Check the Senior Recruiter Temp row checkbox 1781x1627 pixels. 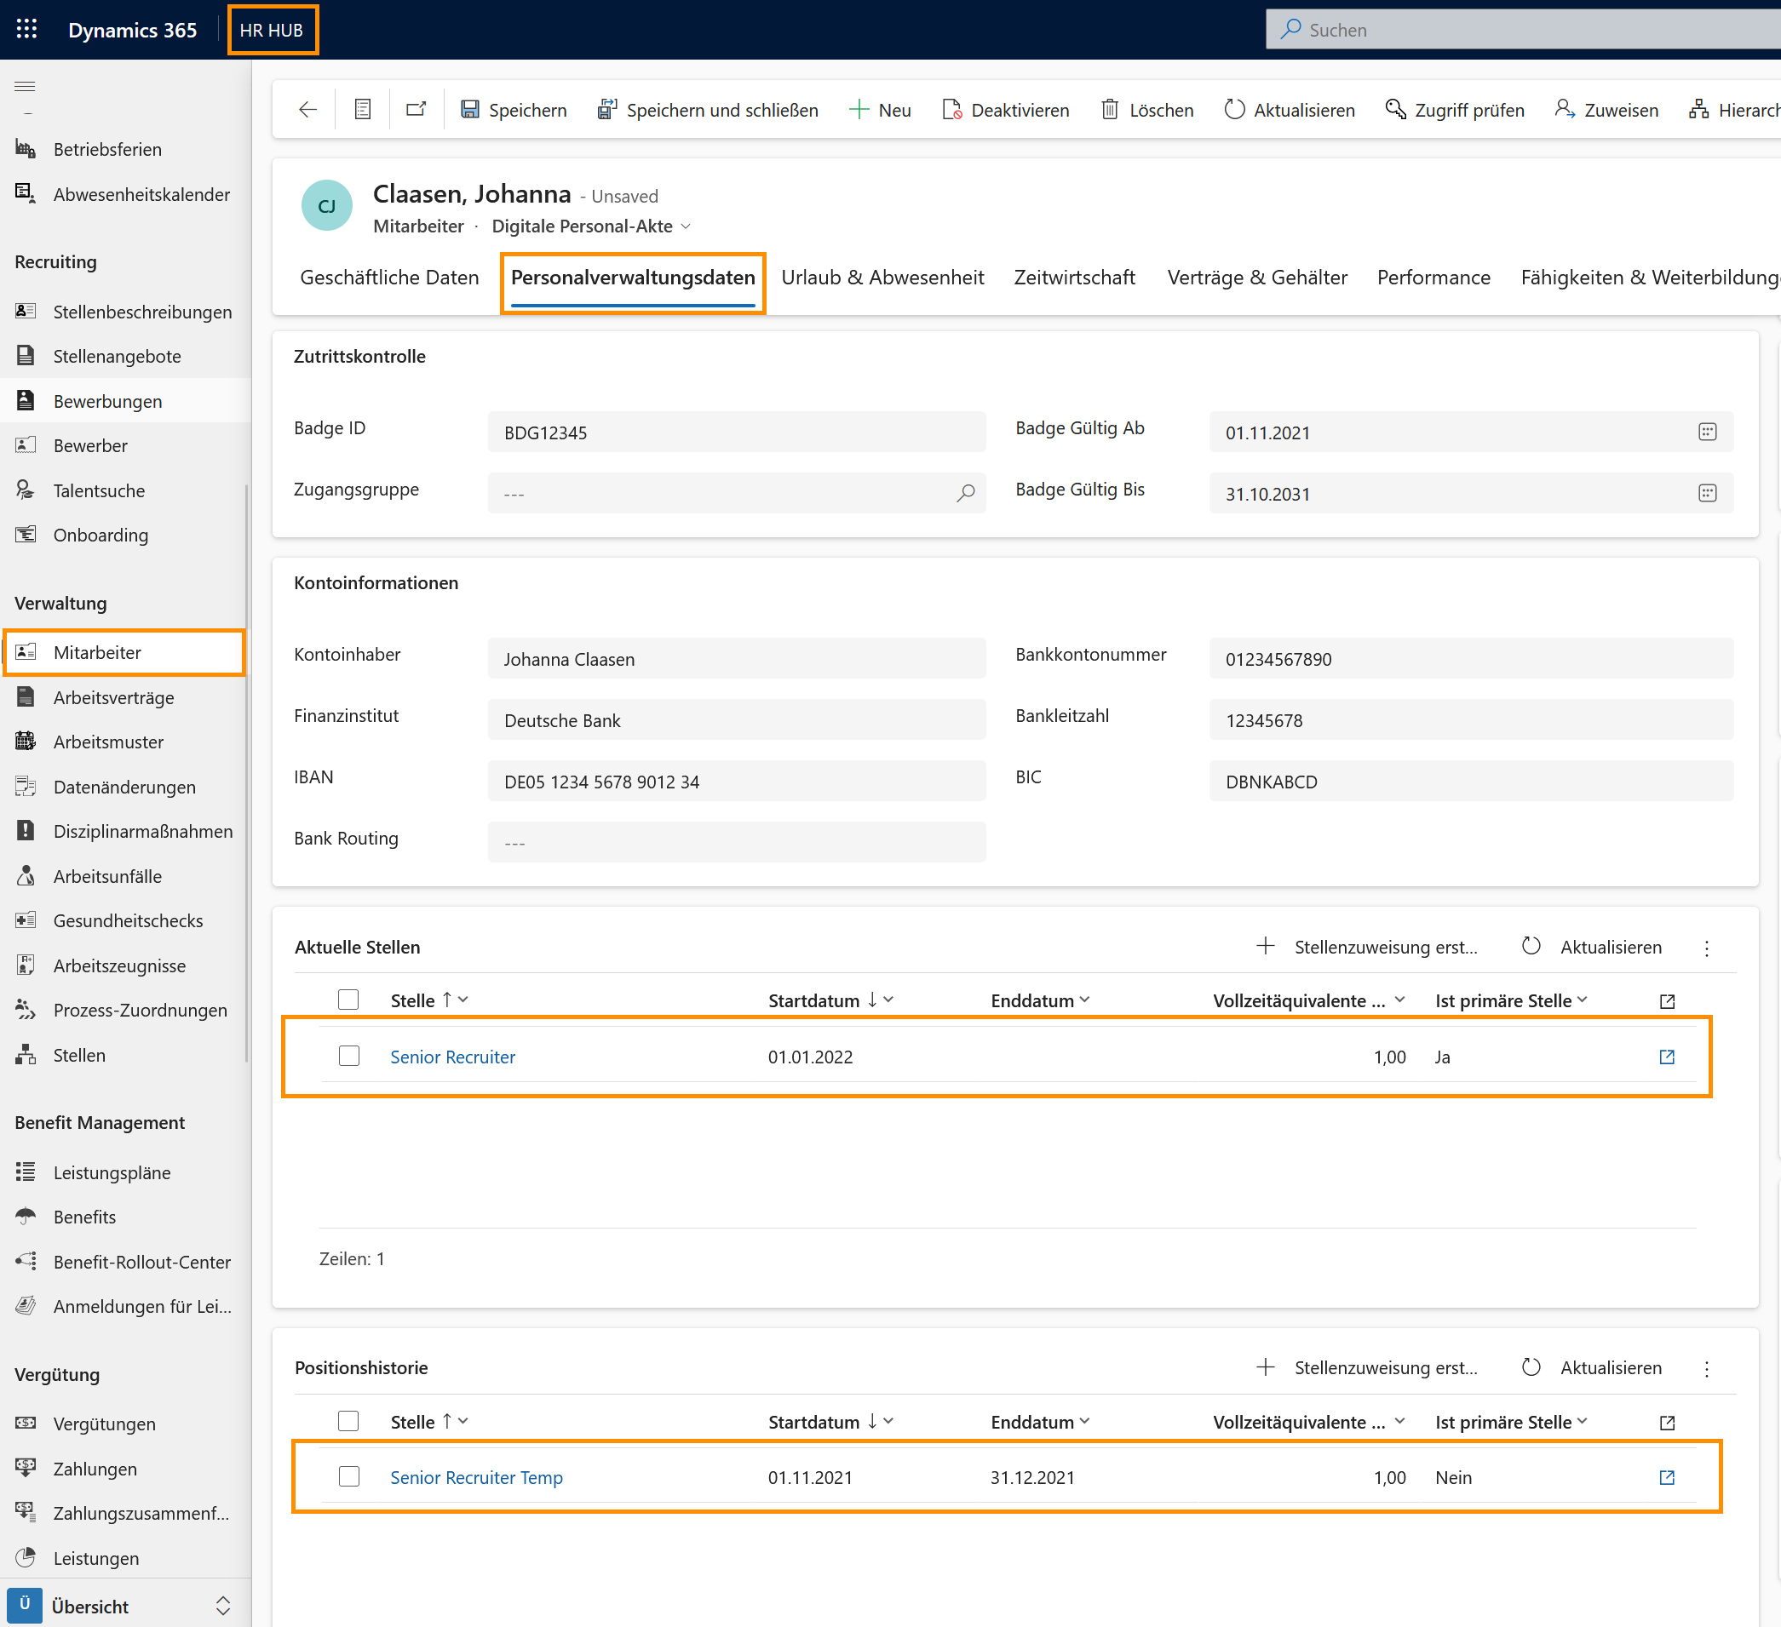click(x=349, y=1477)
